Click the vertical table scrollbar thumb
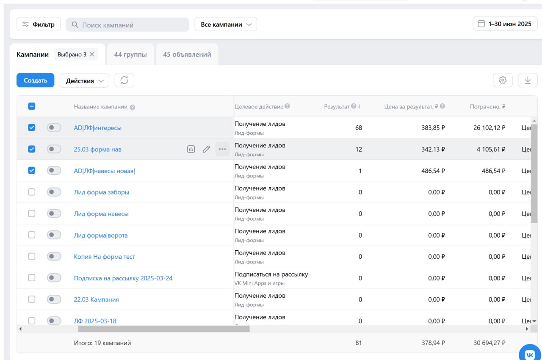The height and width of the screenshot is (360, 542). [x=534, y=174]
